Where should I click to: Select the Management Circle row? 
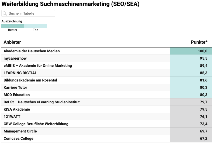tap(20, 131)
